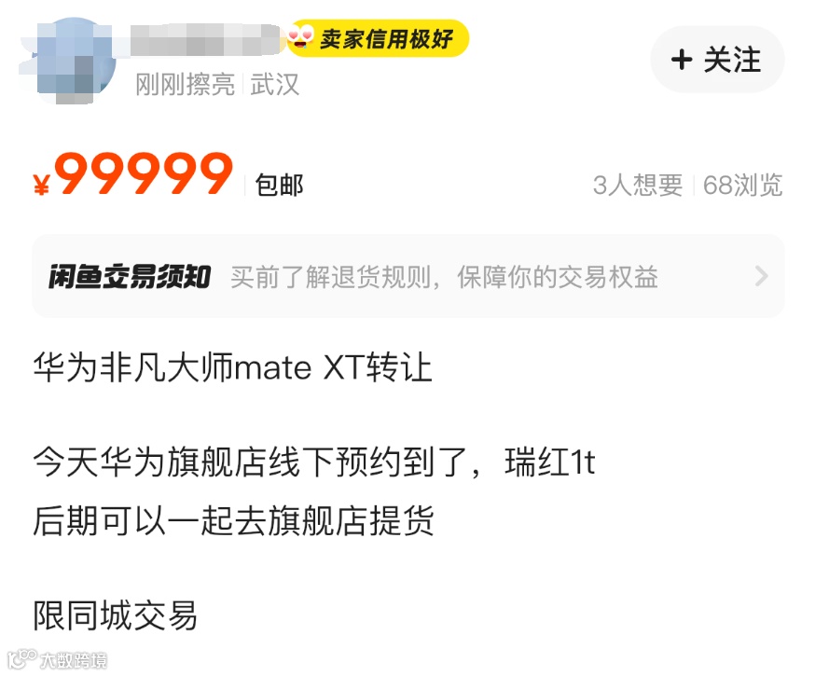Click the 大数跨境 watermark logo

coord(57,659)
